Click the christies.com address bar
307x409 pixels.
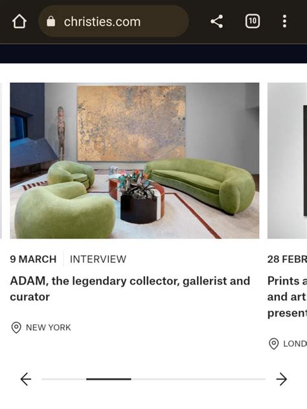click(114, 21)
